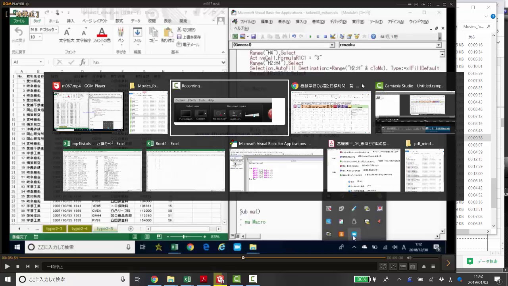Screen dimensions: 508x286
Task: Click the eject open-file icon
Action: [424, 267]
